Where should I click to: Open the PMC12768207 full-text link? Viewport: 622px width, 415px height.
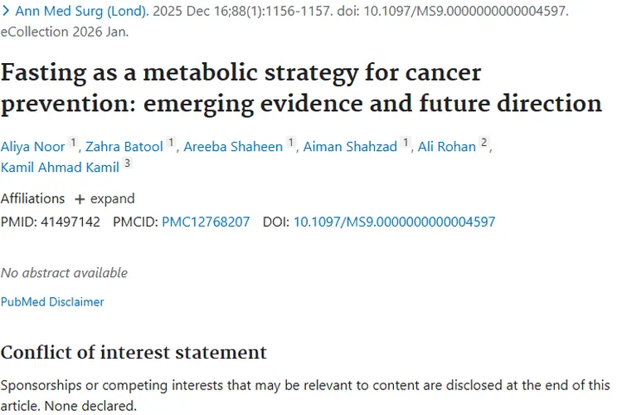[206, 222]
